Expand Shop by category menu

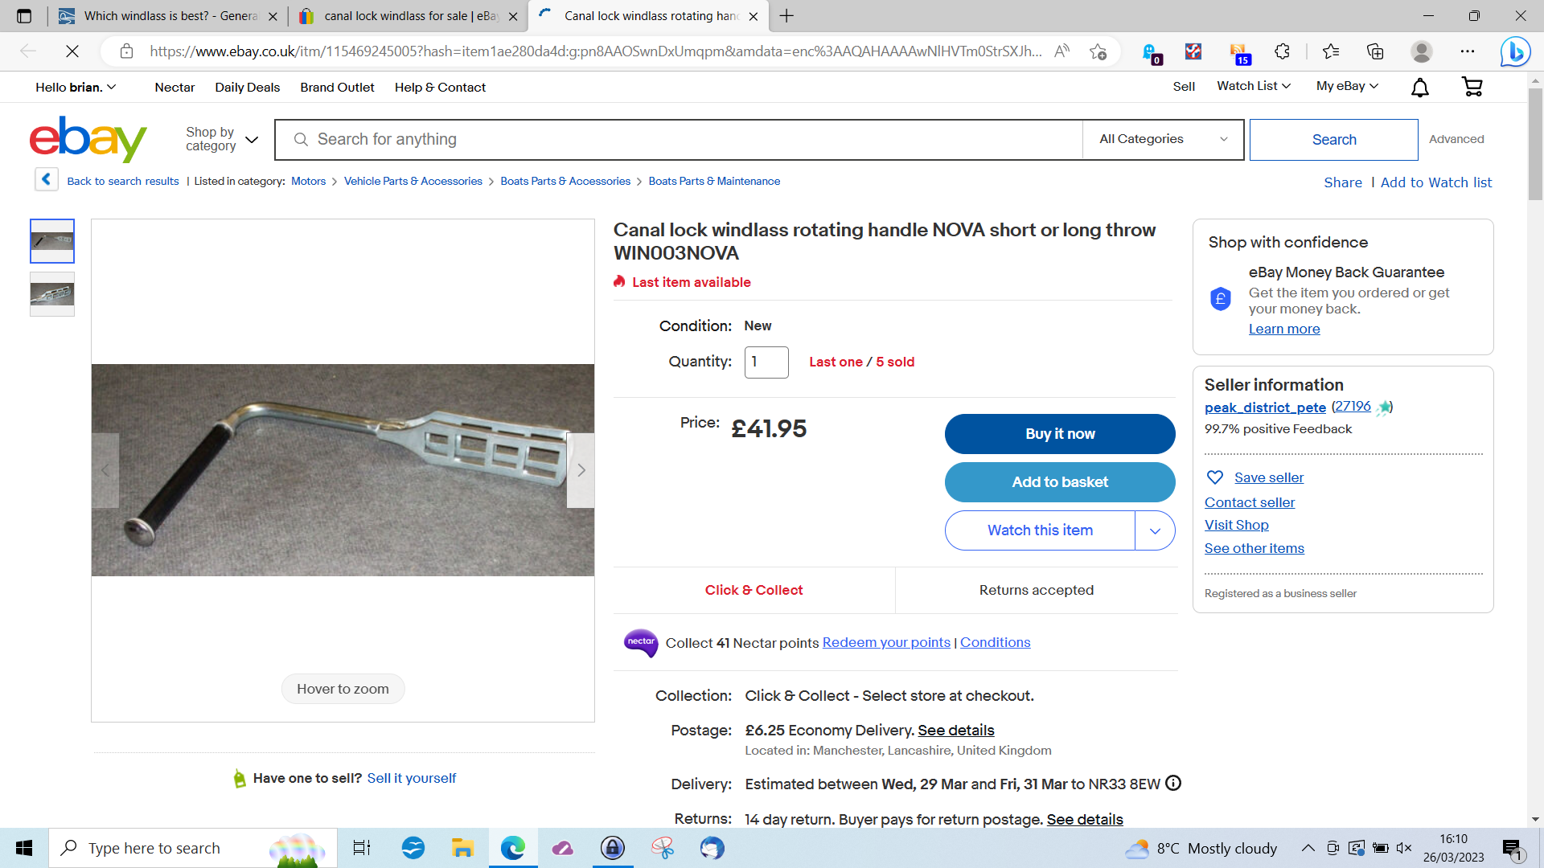[222, 139]
